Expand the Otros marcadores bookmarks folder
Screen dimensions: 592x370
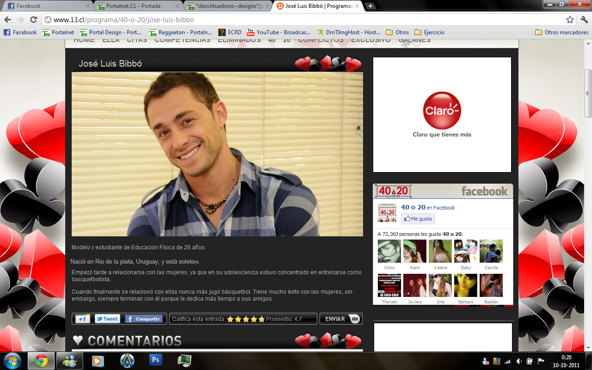tap(561, 32)
